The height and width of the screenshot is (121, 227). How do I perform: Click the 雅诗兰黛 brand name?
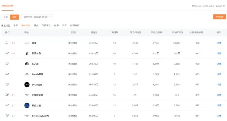click(36, 106)
